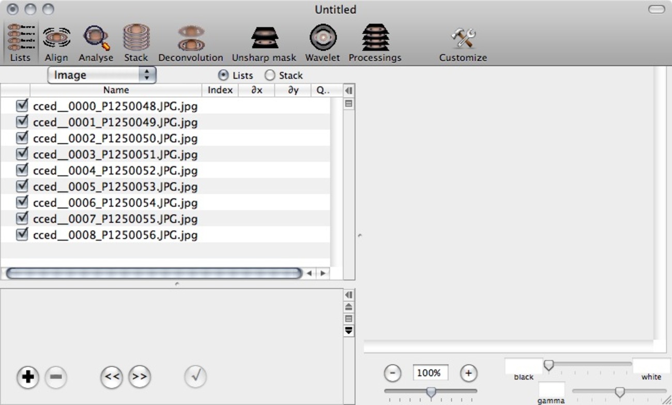Select file name cced__0004_P1250052.JPG.jpg
This screenshot has height=405, width=672.
(x=115, y=171)
